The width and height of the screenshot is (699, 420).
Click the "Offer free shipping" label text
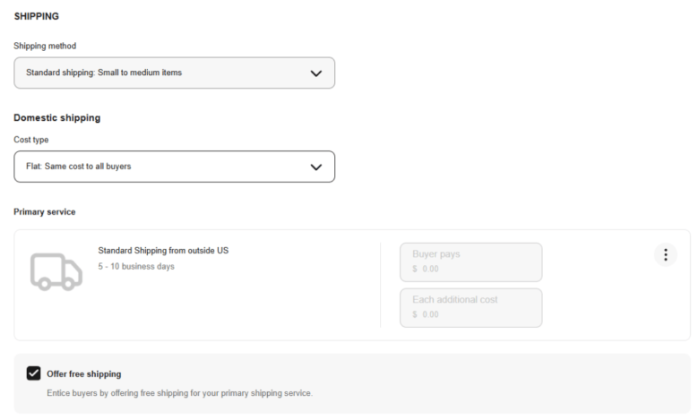(84, 374)
